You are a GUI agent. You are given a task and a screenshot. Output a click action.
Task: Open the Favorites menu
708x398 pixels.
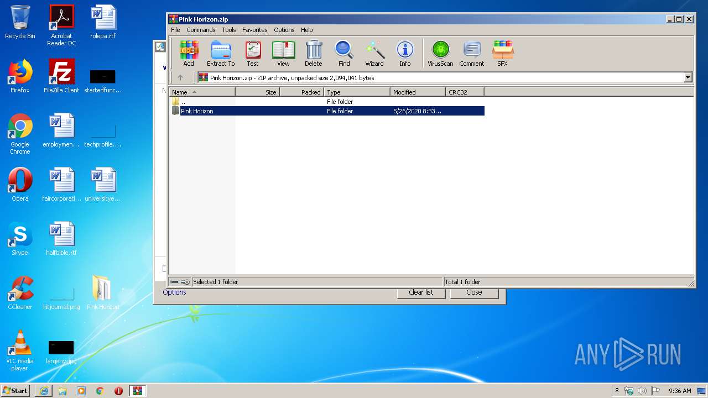(x=254, y=30)
